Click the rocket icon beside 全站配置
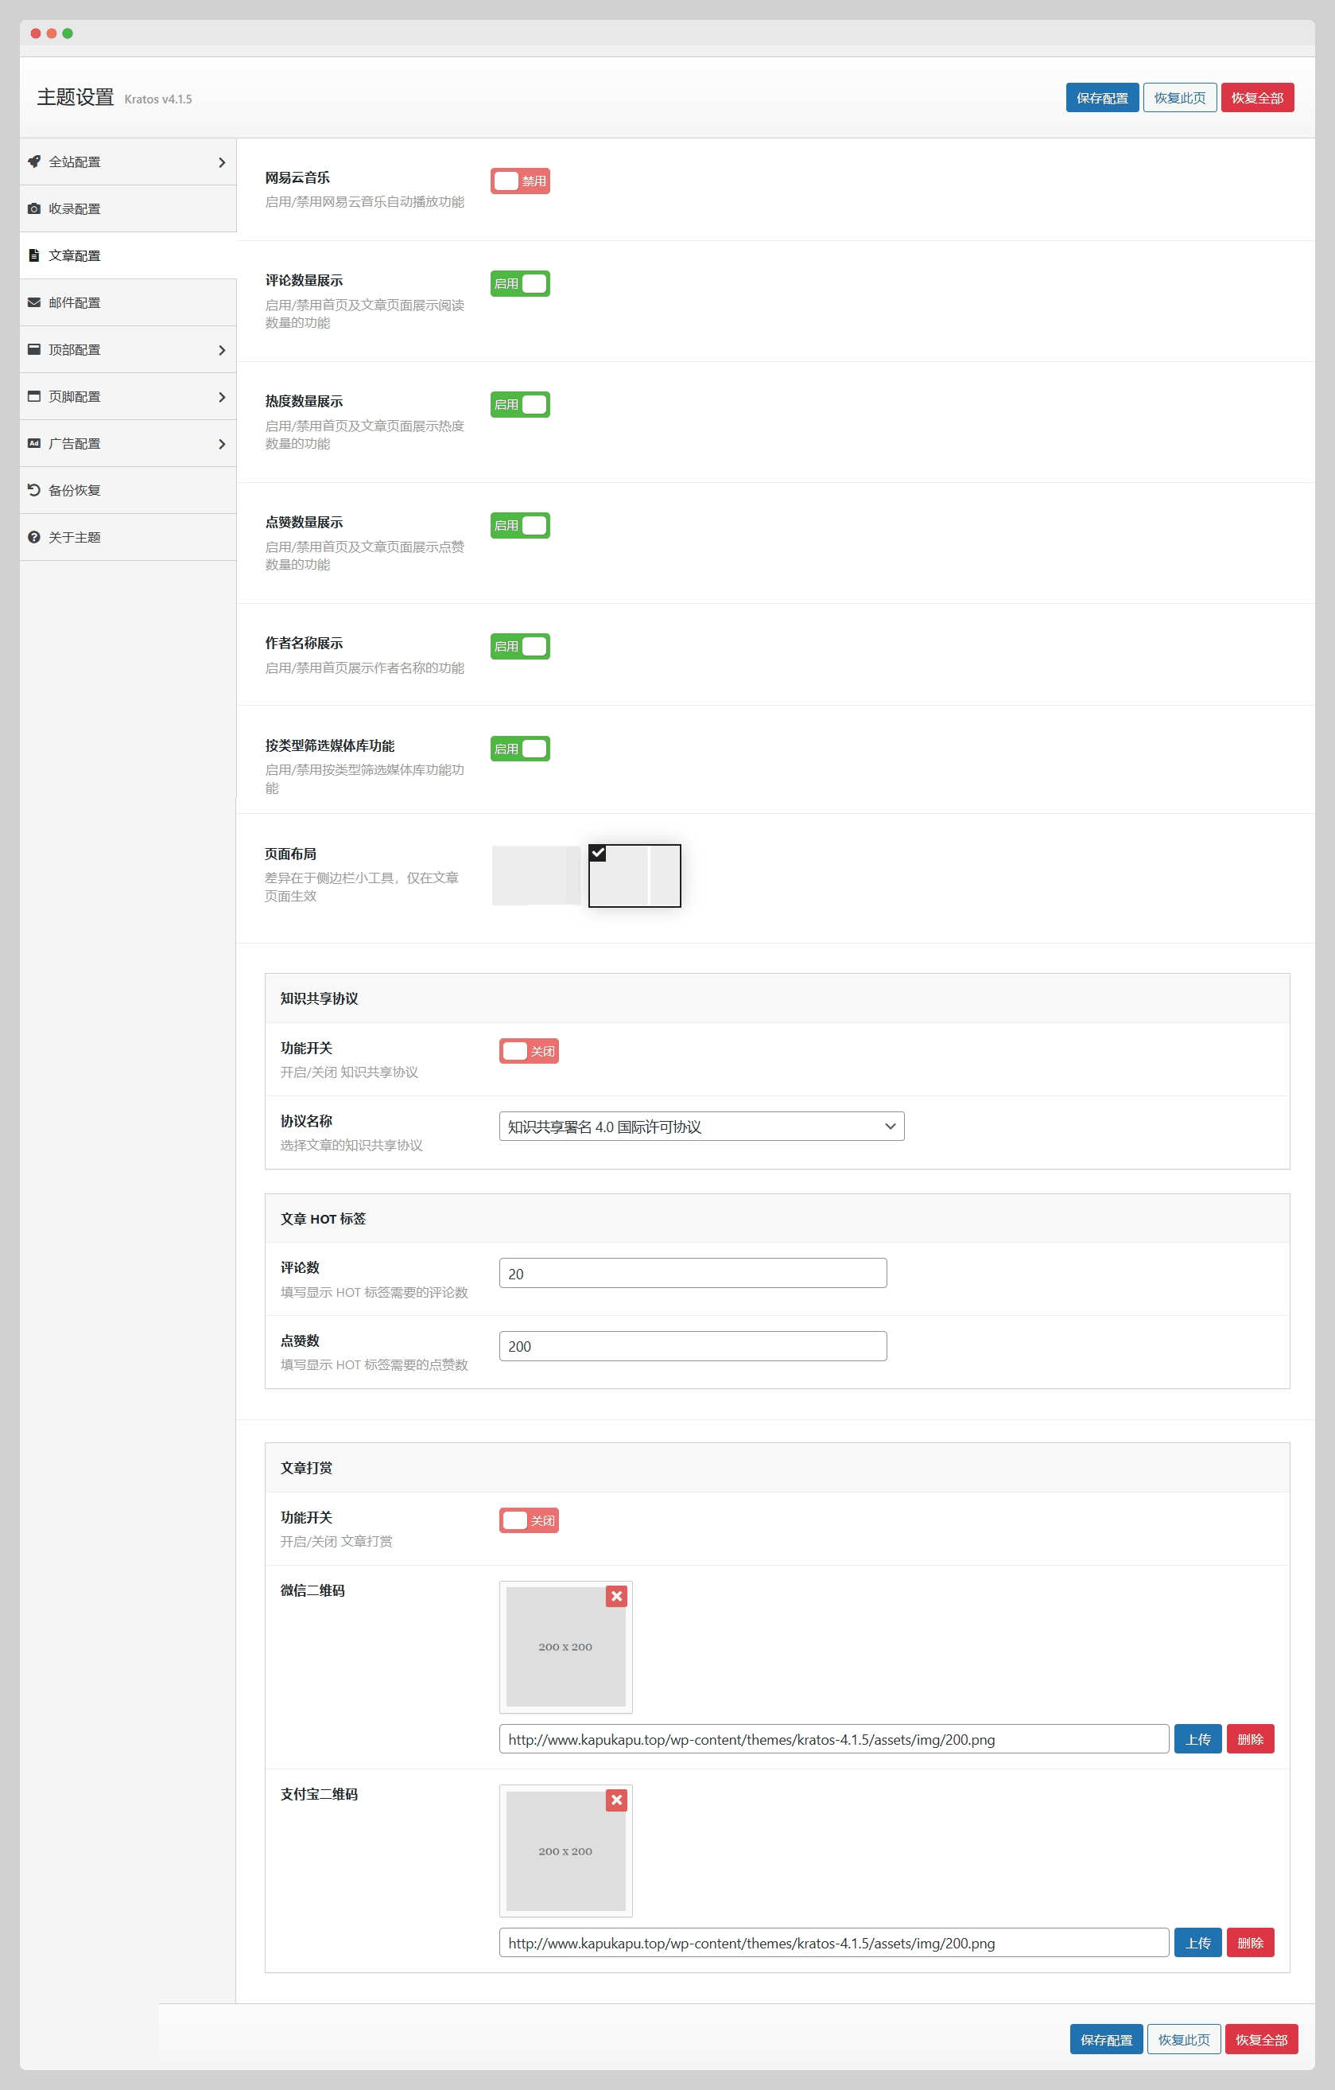The image size is (1335, 2090). click(x=34, y=162)
